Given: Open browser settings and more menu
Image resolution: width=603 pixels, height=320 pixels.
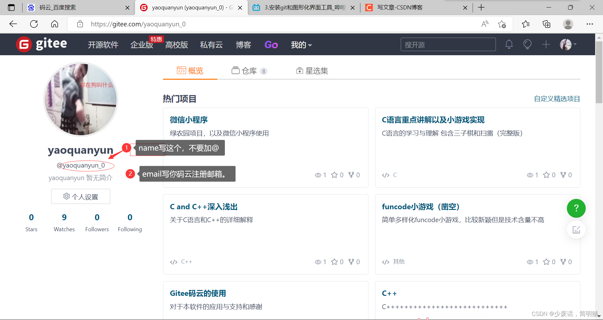Looking at the screenshot, I should (x=590, y=24).
